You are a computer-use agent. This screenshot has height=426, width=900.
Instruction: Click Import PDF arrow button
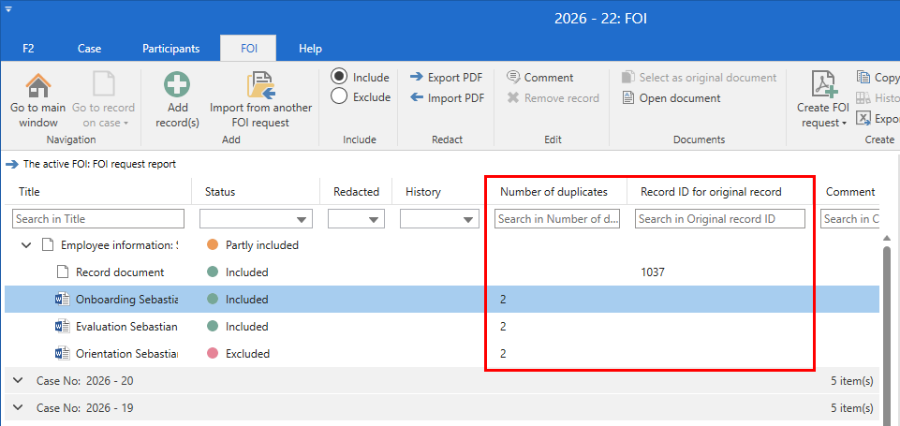tap(447, 98)
